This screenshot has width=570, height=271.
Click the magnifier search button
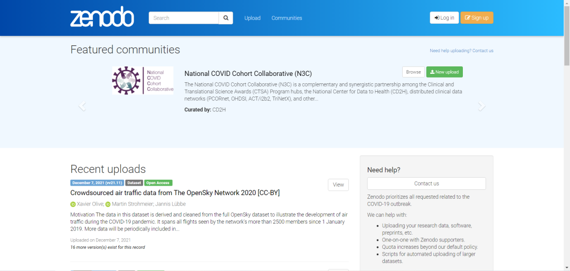[226, 18]
